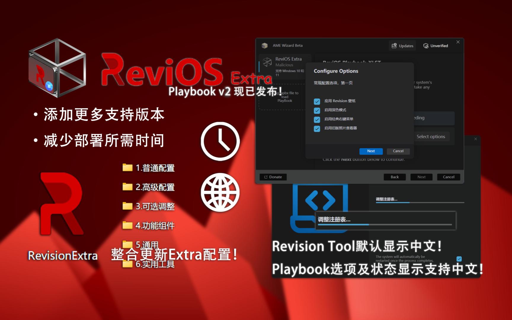512x320 pixels.
Task: Click the Select options button
Action: coord(431,137)
